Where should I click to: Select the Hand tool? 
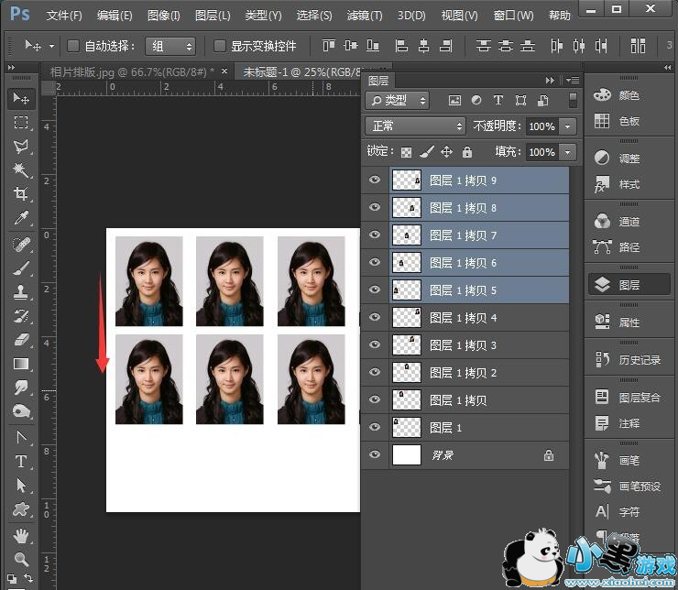click(21, 535)
